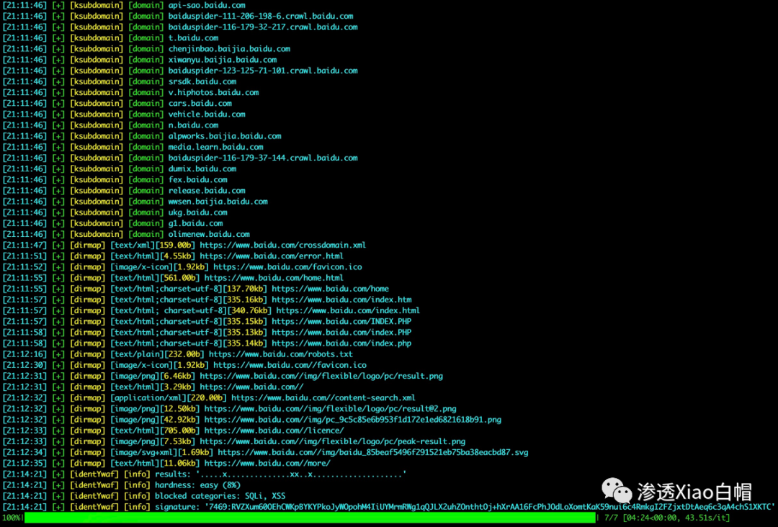Click the 'hardness: easy (8%)' line
Screen dimensions: 778x527
click(x=197, y=485)
